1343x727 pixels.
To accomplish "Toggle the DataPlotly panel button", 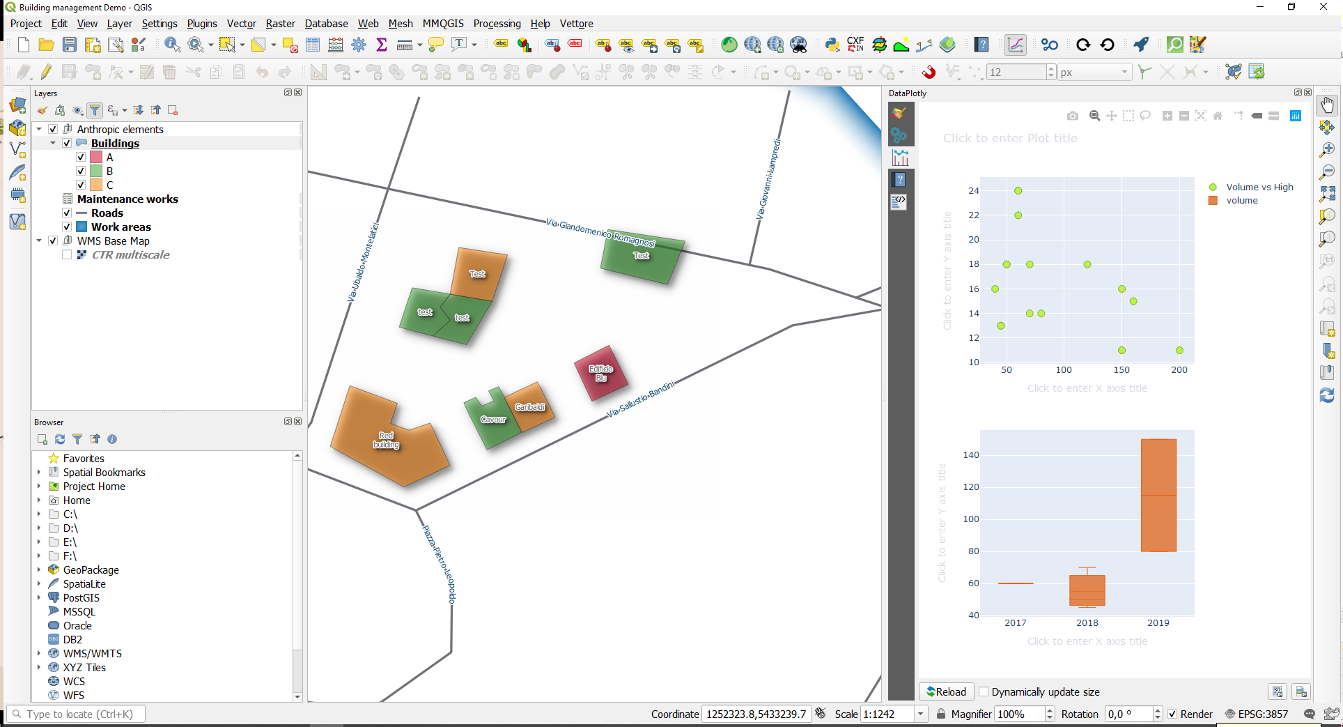I will click(1016, 45).
